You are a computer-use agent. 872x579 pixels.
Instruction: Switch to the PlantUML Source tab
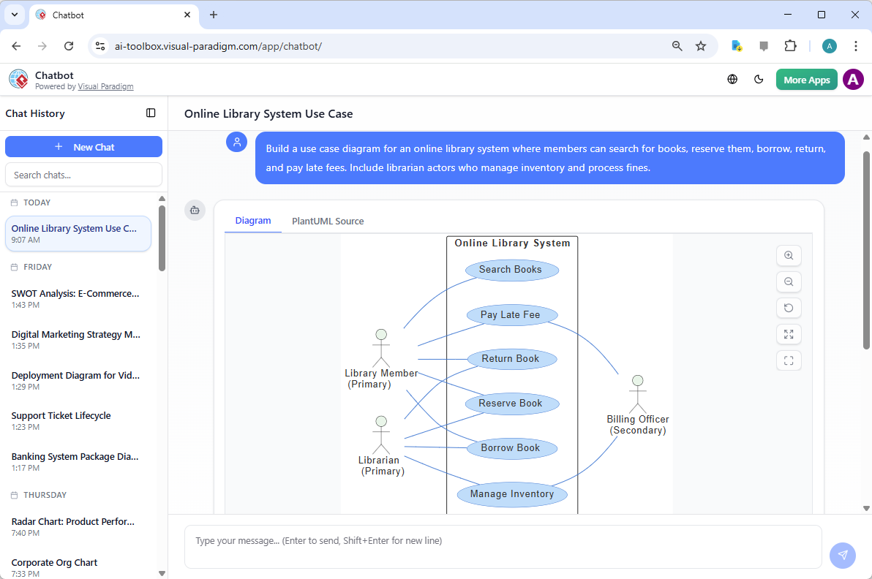[x=328, y=221]
